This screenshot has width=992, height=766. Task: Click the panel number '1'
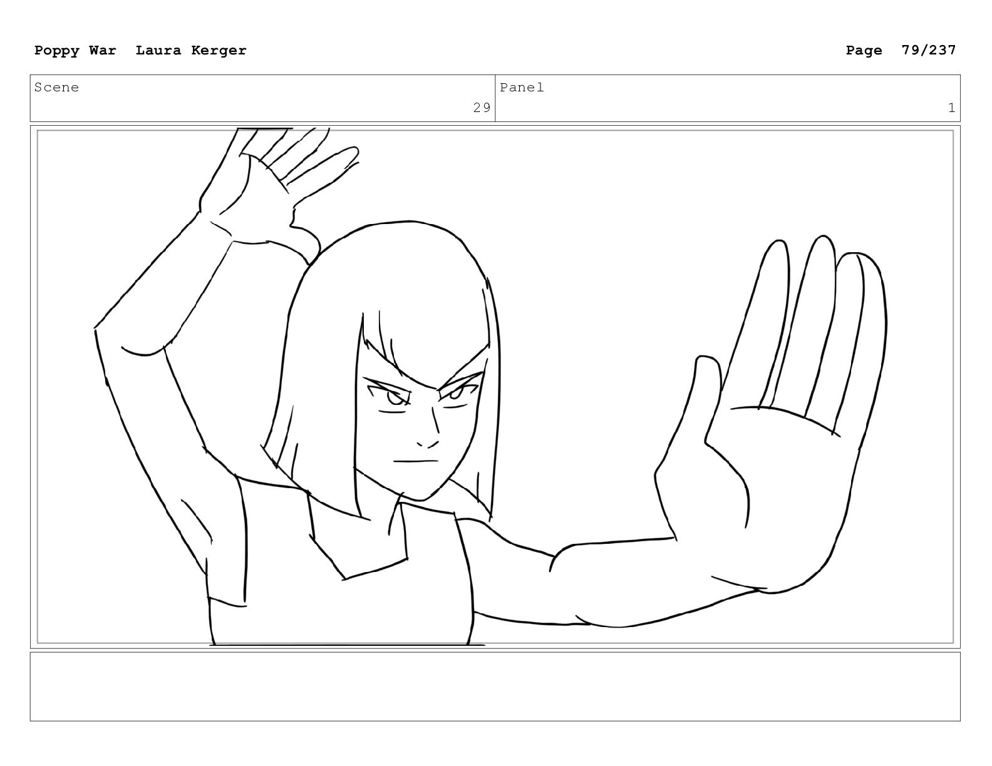[951, 108]
